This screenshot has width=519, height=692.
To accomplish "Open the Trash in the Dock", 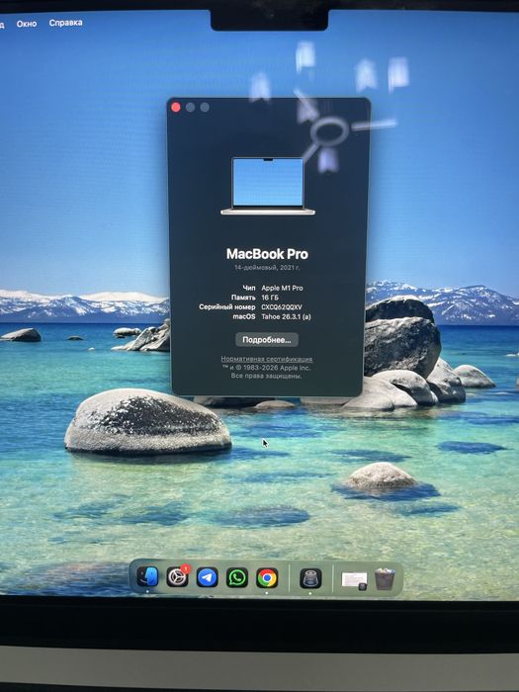I will (385, 578).
